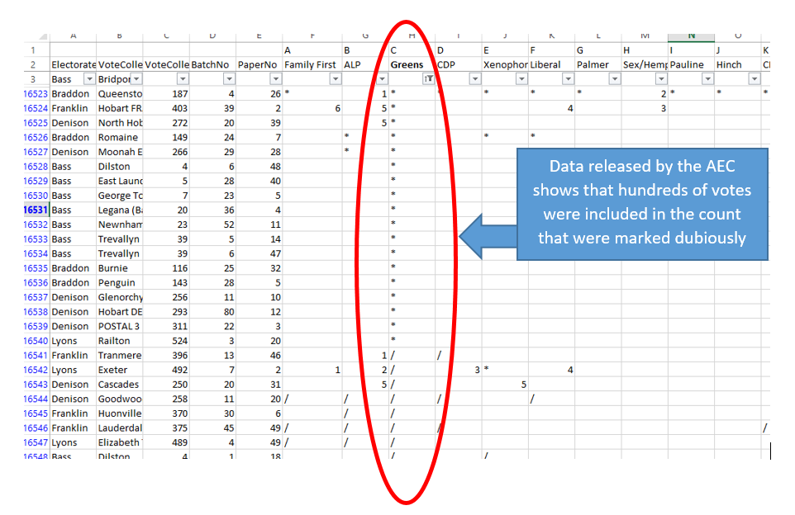Viewport: 795px width, 515px height.
Task: Click the 'Electorate' header cell
Action: coord(73,65)
